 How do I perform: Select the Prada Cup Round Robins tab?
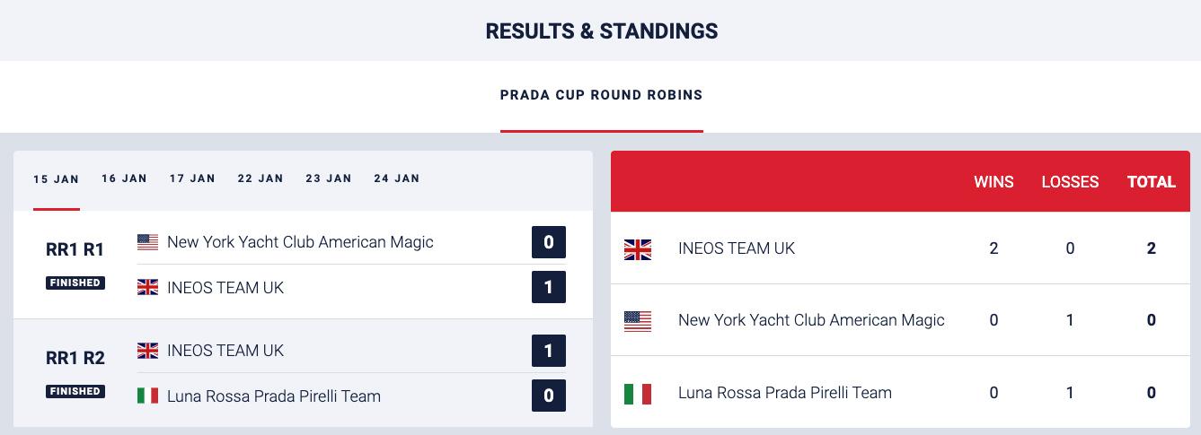point(601,95)
